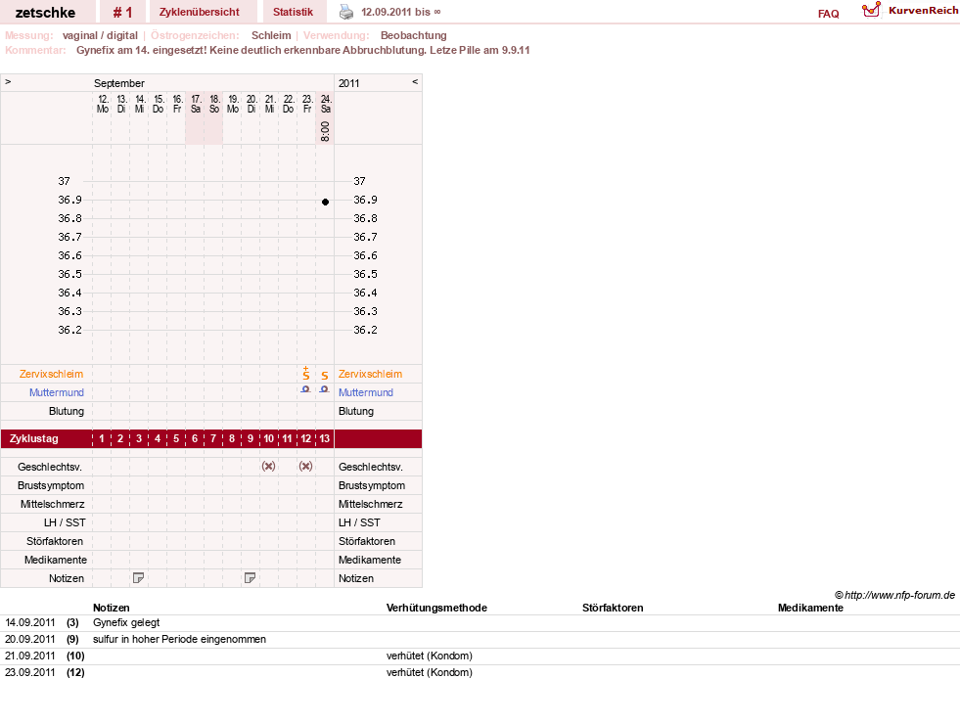Click the 12. Mo date header
This screenshot has width=960, height=724.
tap(102, 104)
